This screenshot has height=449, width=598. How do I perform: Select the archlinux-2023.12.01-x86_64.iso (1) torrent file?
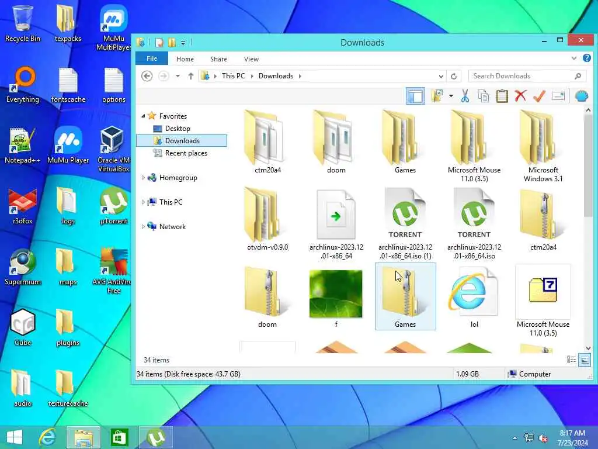click(405, 224)
